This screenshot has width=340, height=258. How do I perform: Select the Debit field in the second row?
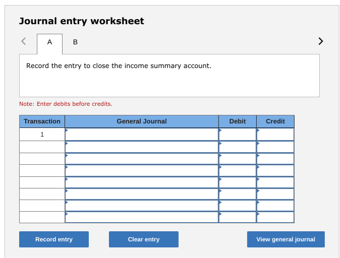tap(238, 147)
